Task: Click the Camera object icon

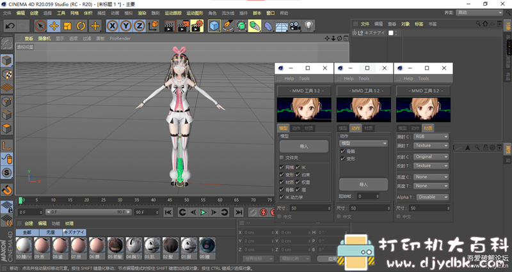Action: point(295,26)
